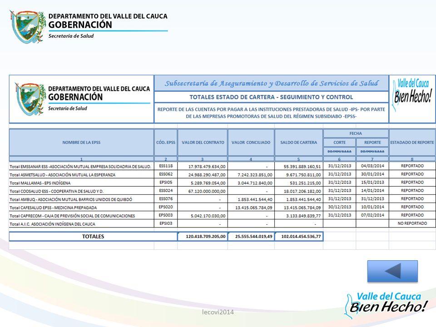436x327 pixels.
Task: Click the Bien Hecho logo in table header
Action: [x=412, y=94]
